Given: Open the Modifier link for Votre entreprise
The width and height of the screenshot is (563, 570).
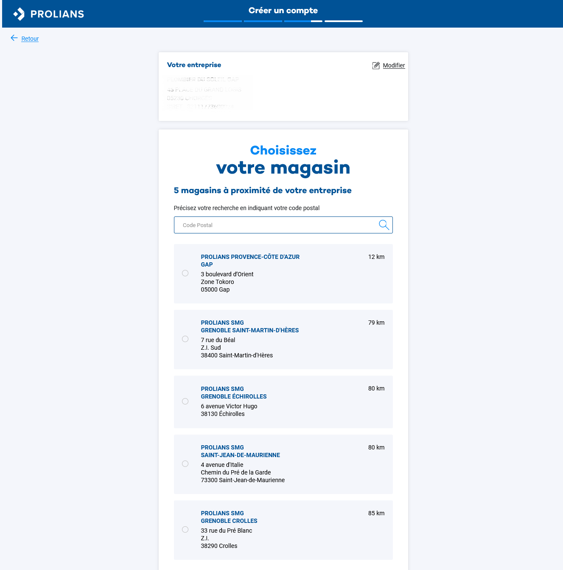Looking at the screenshot, I should 394,65.
